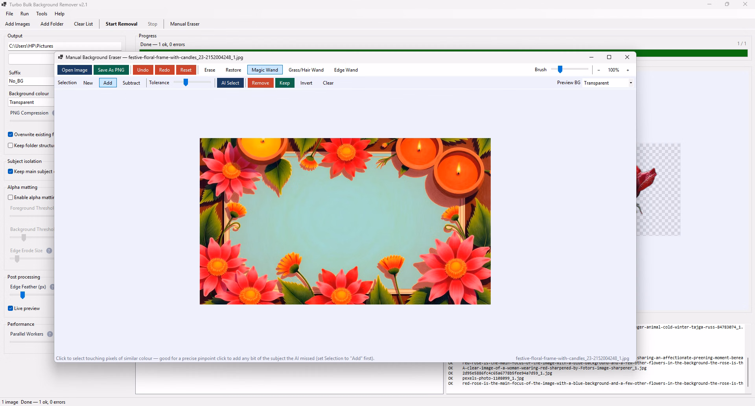755x406 pixels.
Task: Set Selection mode to New
Action: [88, 83]
